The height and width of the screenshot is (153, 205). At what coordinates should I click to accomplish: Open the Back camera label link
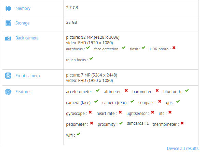click(27, 38)
